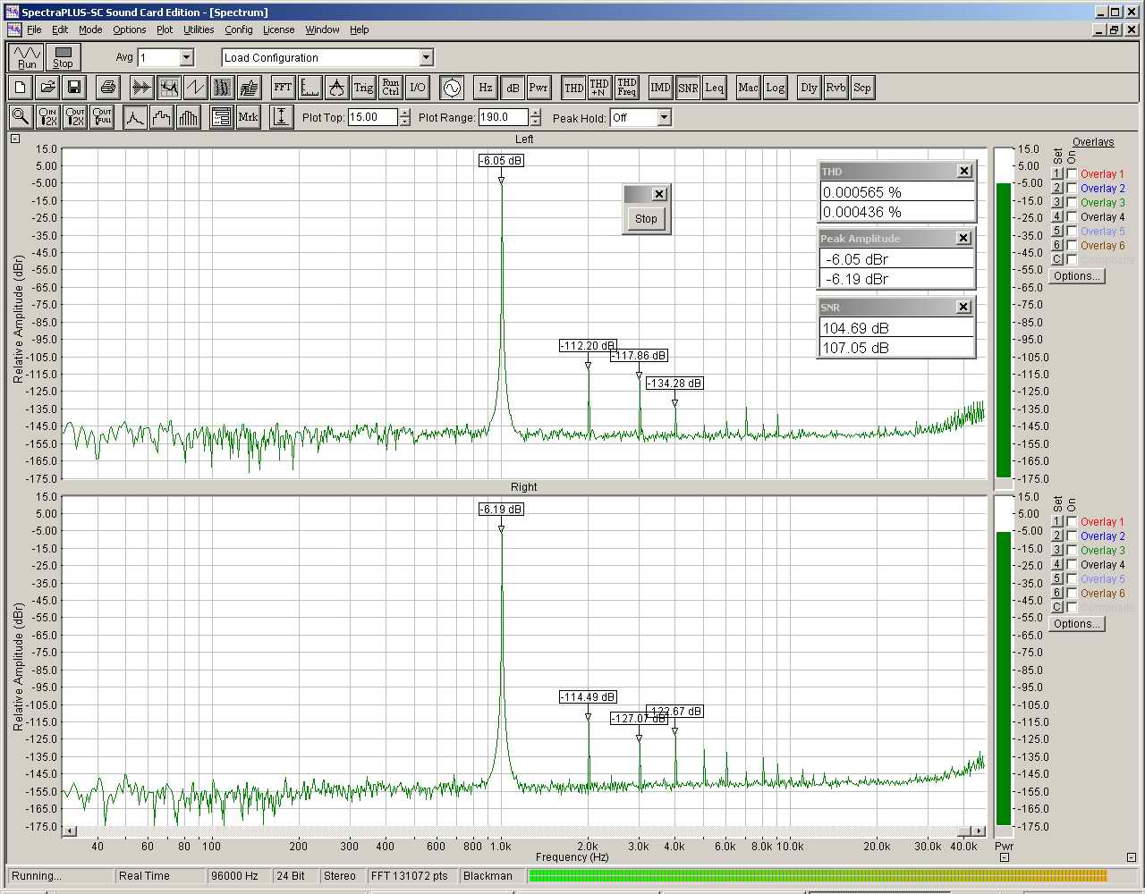Open the Utilities menu

[199, 30]
